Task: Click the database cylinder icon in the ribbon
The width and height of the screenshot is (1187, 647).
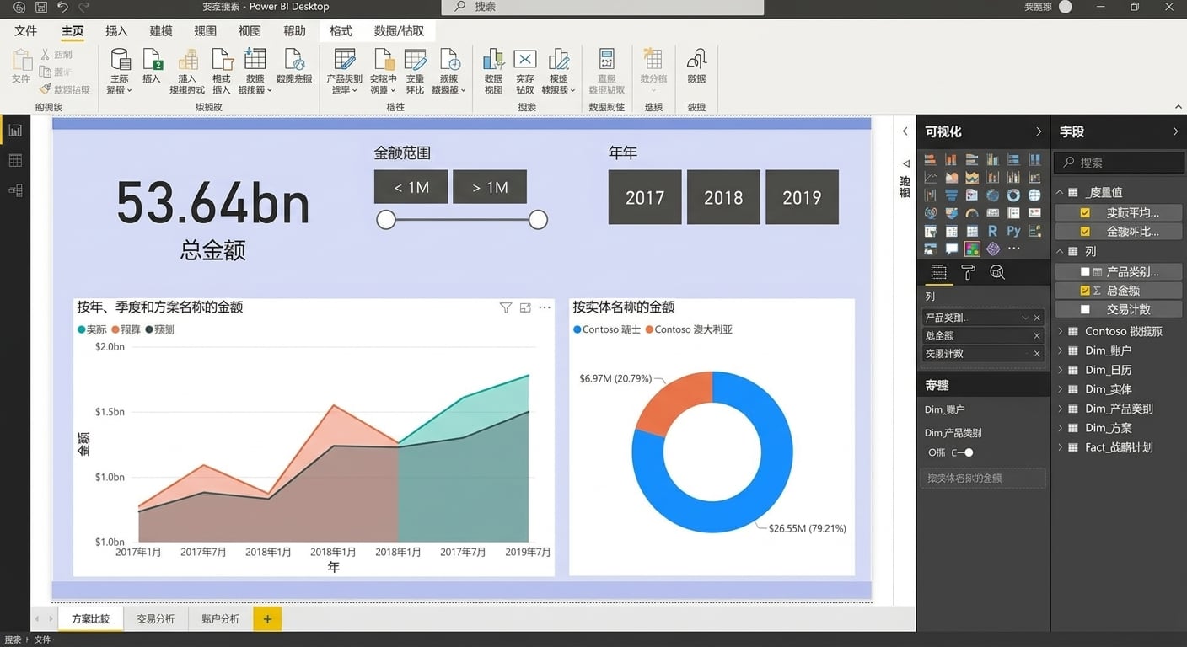Action: point(121,59)
